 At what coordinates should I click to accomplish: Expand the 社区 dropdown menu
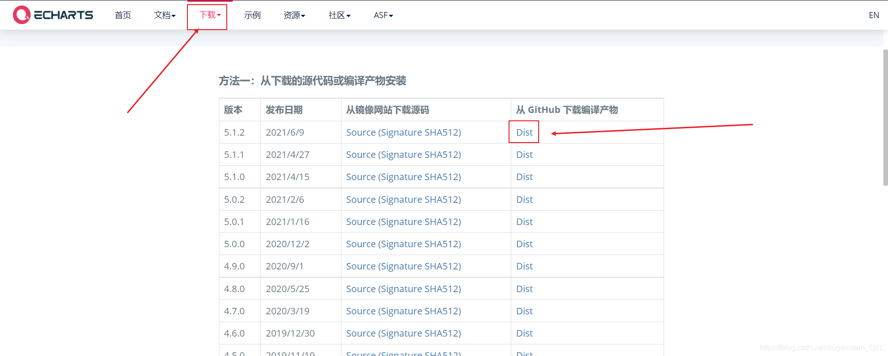(x=339, y=15)
